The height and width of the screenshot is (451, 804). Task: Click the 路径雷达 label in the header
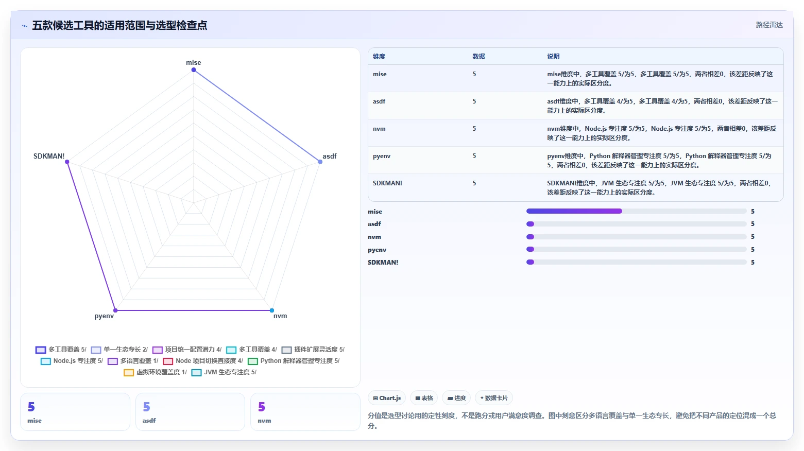[769, 25]
